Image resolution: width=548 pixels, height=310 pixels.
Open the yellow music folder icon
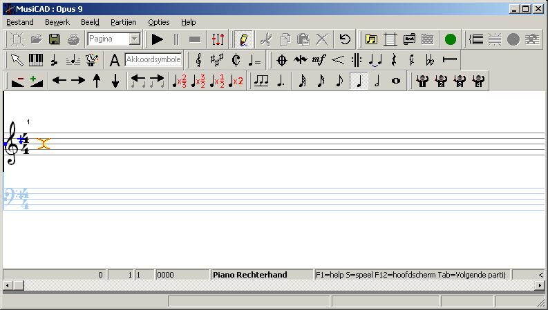[371, 39]
